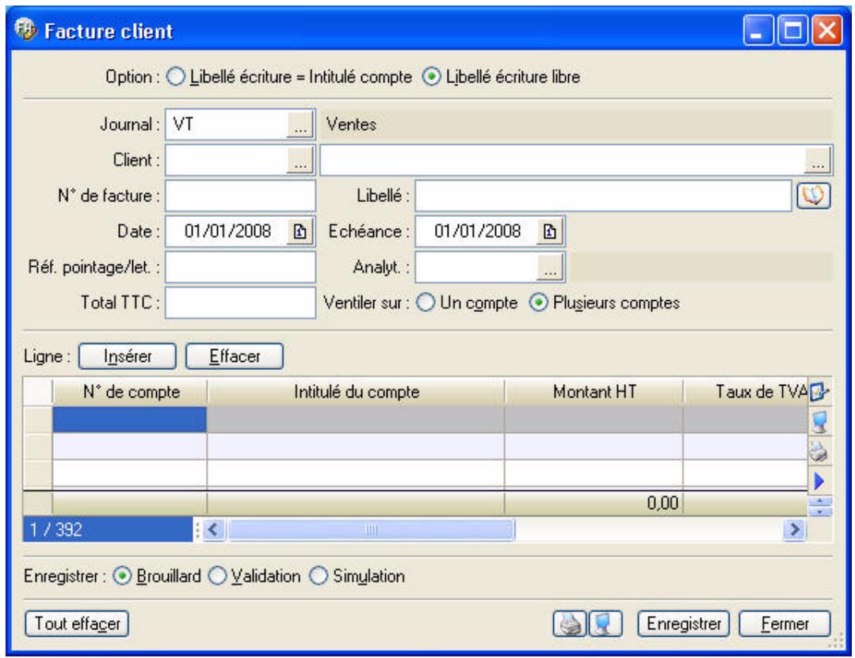The image size is (855, 658).
Task: Click the grid edit icon beside Taux de TVA
Action: (819, 392)
